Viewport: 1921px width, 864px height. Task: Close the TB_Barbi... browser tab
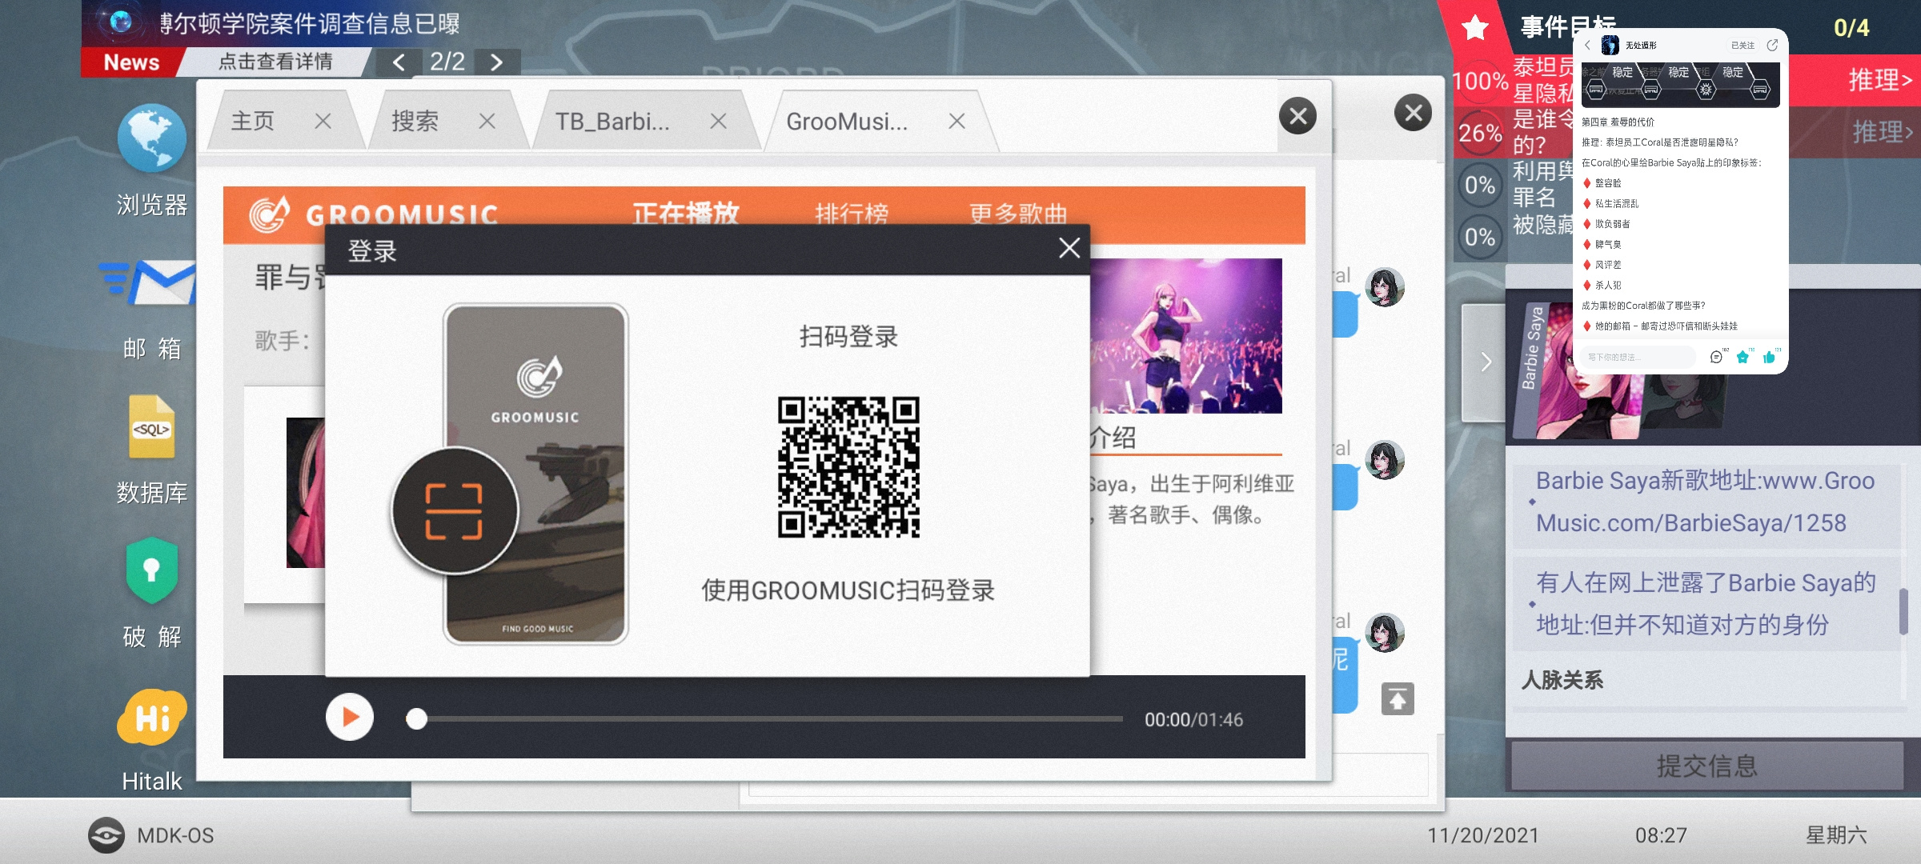[718, 121]
